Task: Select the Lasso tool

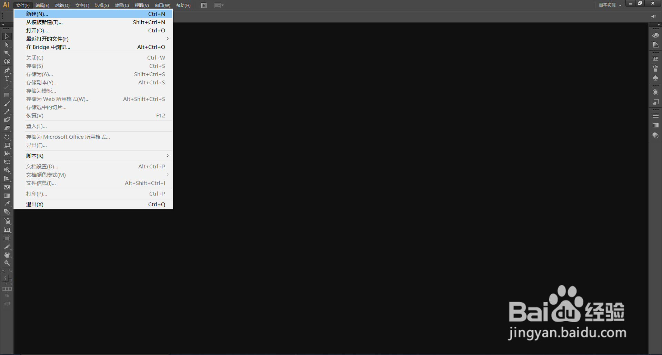Action: (7, 62)
